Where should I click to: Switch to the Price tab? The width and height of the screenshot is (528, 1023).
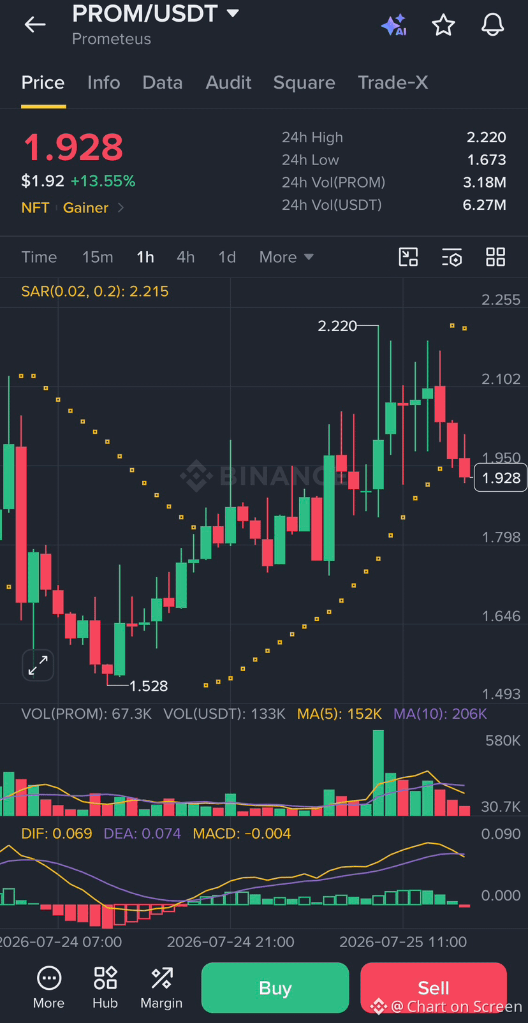click(43, 82)
